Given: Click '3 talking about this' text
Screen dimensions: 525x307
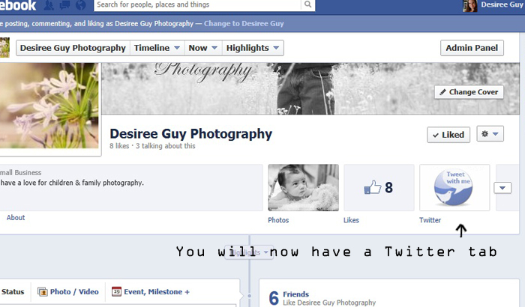Looking at the screenshot, I should (166, 146).
